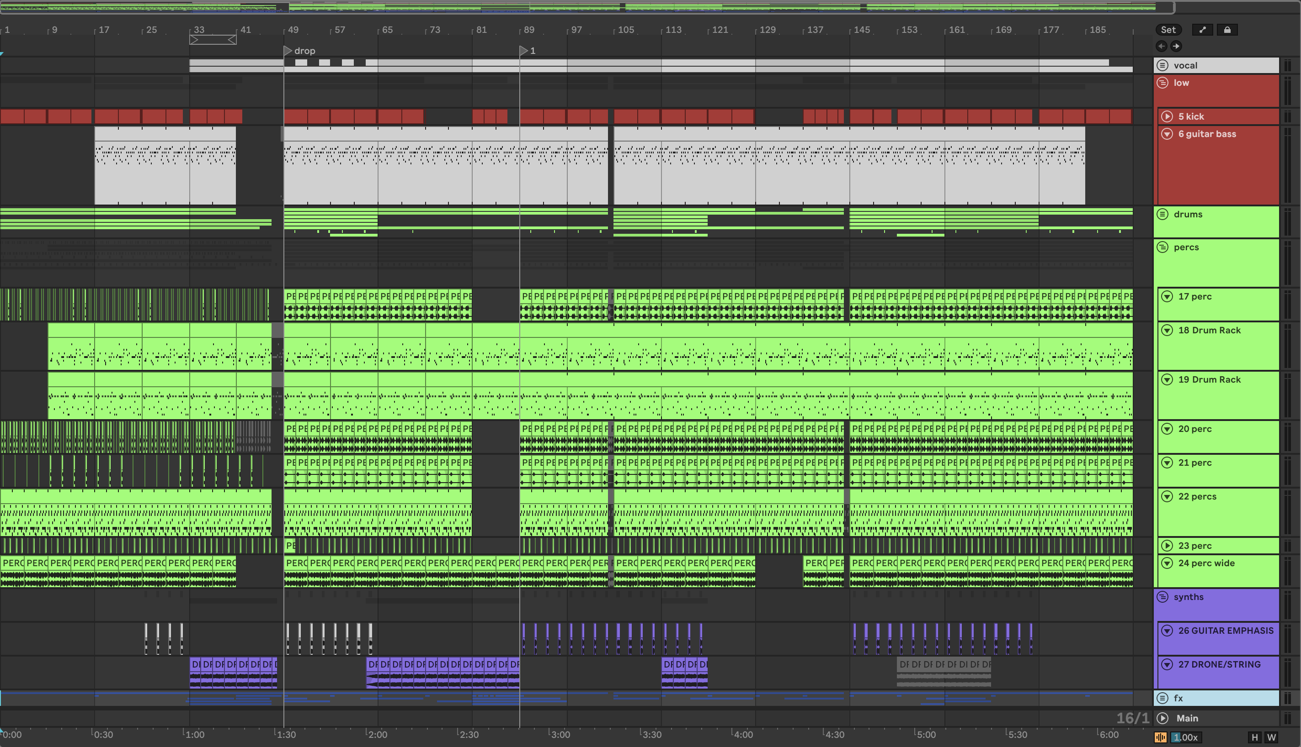Toggle automation mode line icon
The image size is (1301, 747).
point(1202,30)
